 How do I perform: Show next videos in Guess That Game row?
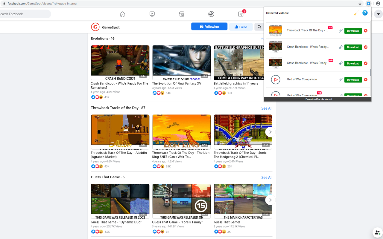(270, 200)
